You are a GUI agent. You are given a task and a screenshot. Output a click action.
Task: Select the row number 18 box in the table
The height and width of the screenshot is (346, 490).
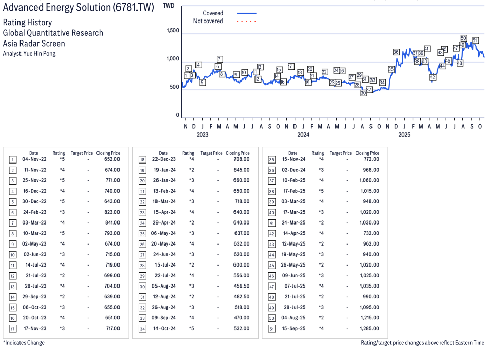pos(142,159)
